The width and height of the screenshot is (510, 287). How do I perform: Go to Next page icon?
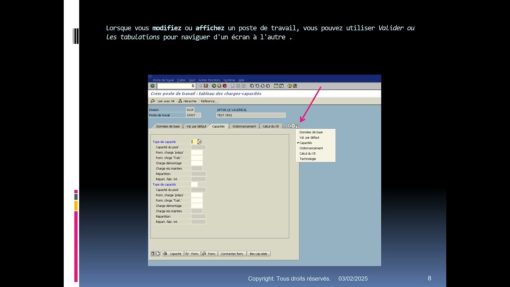pyautogui.click(x=263, y=86)
